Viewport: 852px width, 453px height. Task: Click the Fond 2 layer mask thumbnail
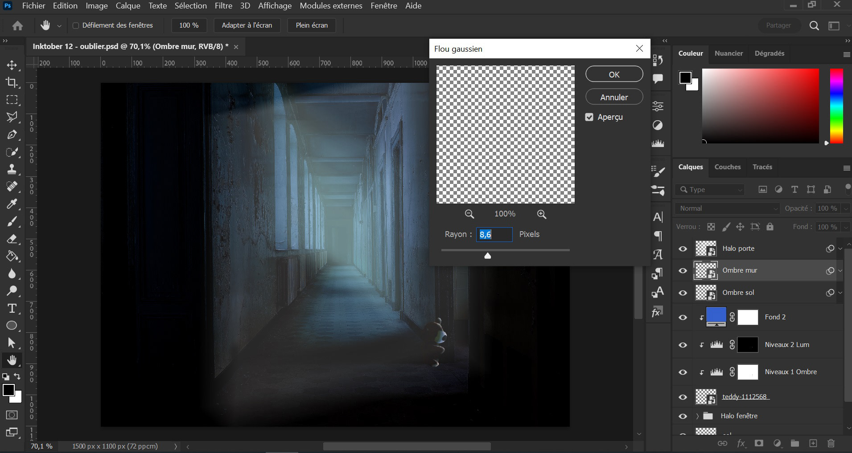tap(748, 317)
